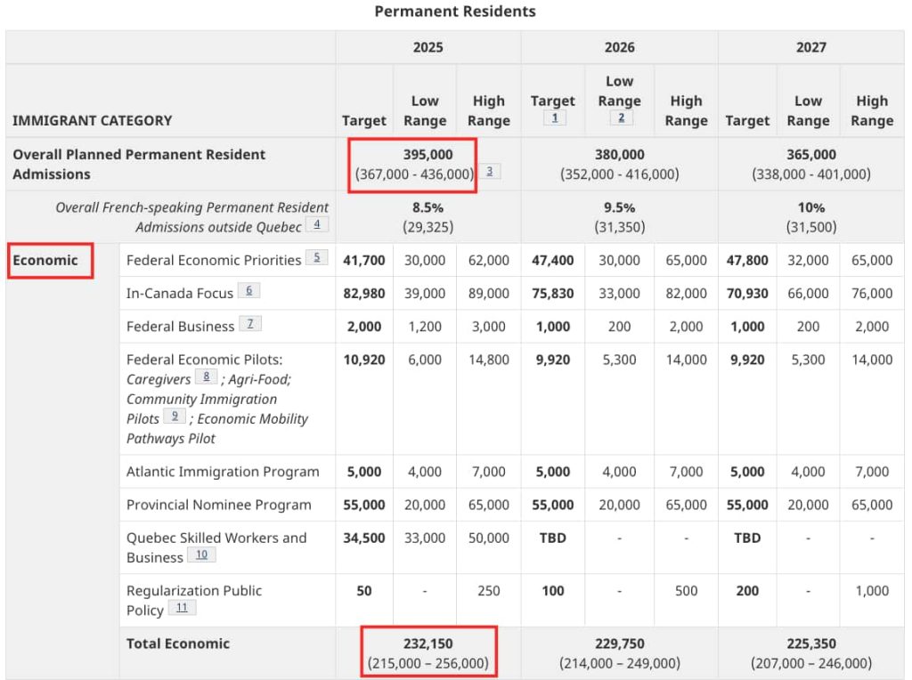Screen dimensions: 912x680
Task: Click the 2026 overall admissions value 380,000
Action: pos(619,155)
